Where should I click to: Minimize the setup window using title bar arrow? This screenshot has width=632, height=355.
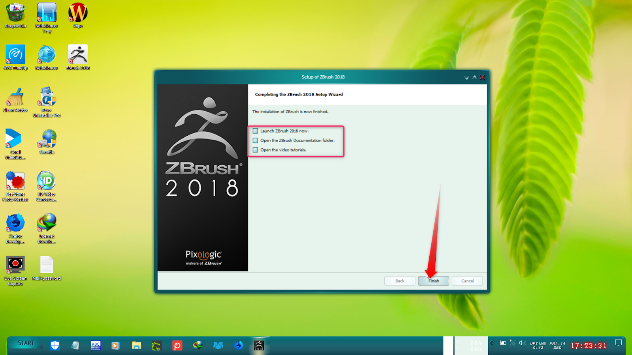(x=466, y=77)
